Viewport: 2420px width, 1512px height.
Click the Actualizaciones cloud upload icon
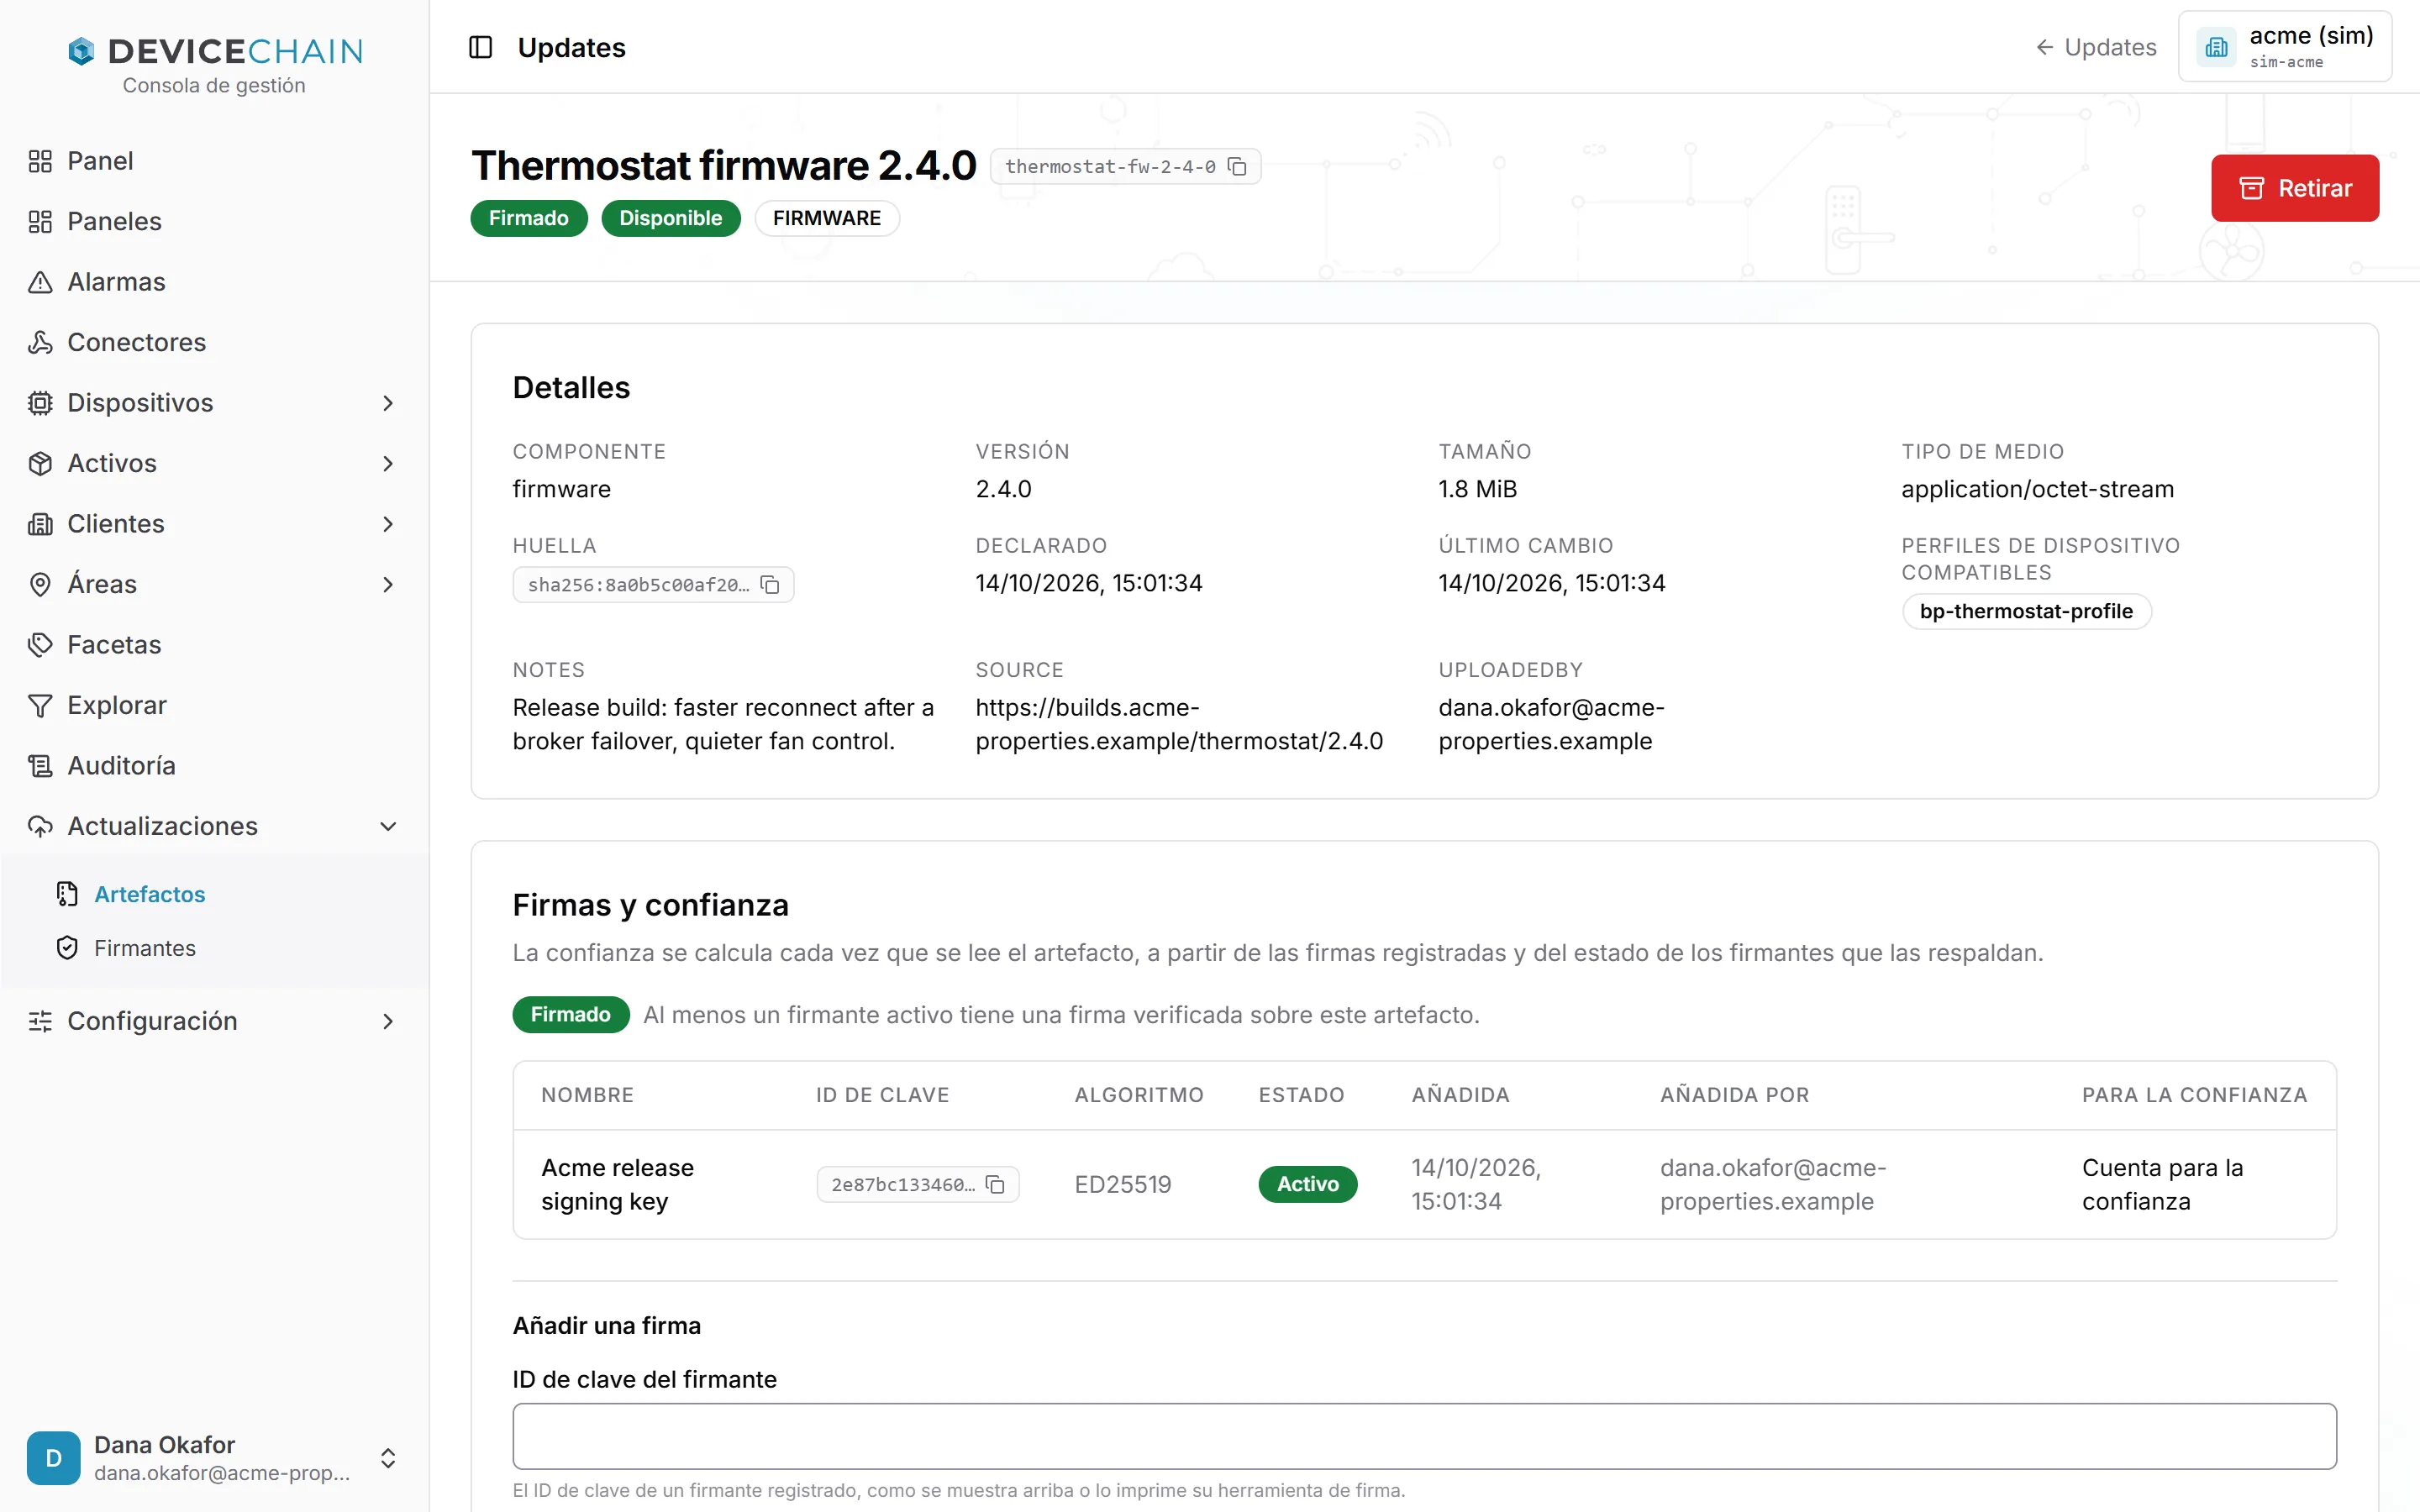coord(40,826)
